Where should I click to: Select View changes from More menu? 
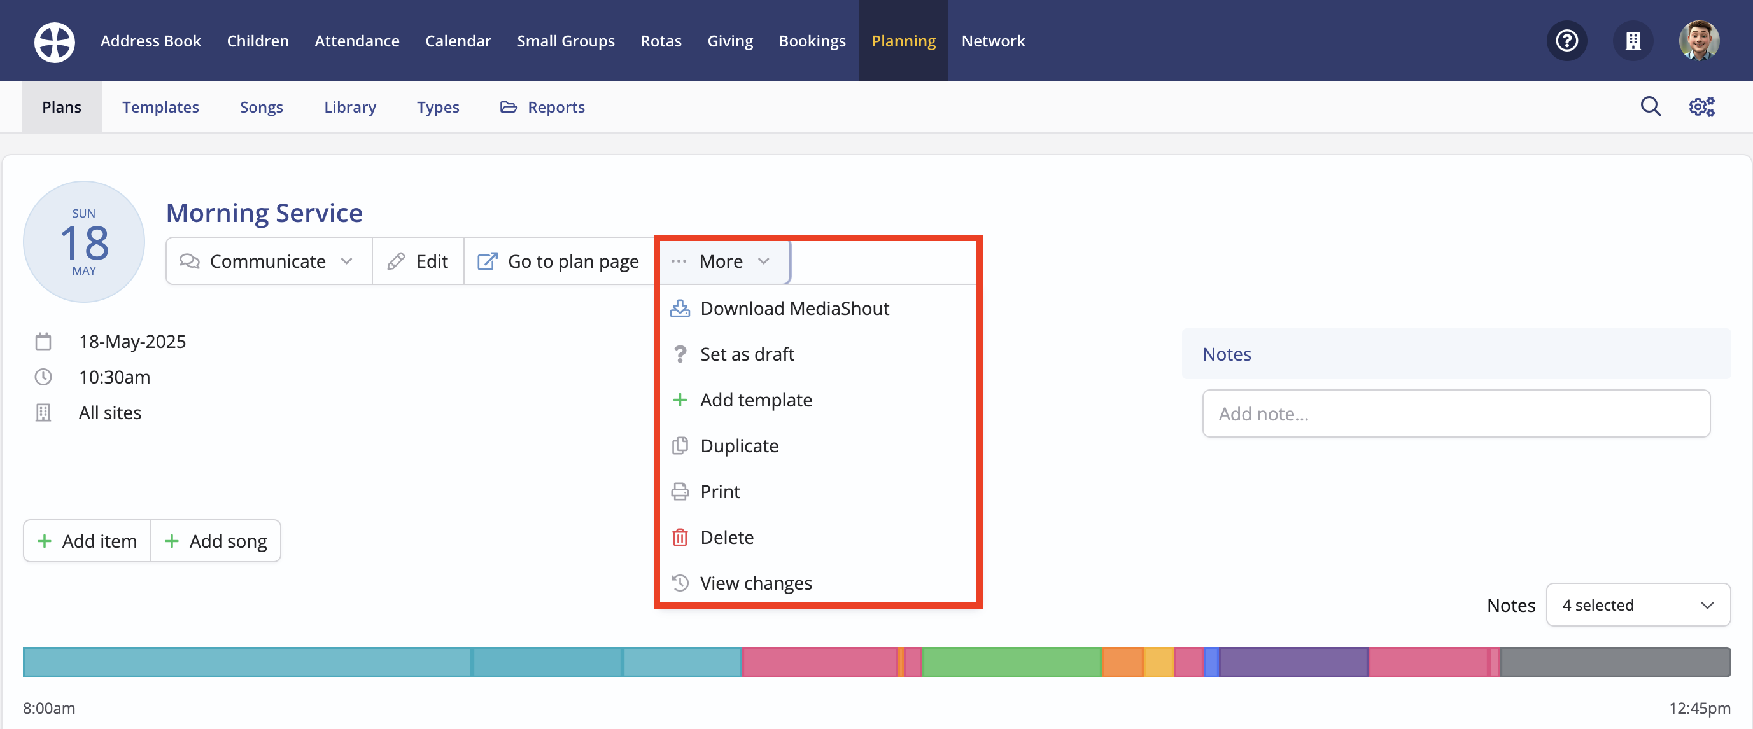point(818,583)
